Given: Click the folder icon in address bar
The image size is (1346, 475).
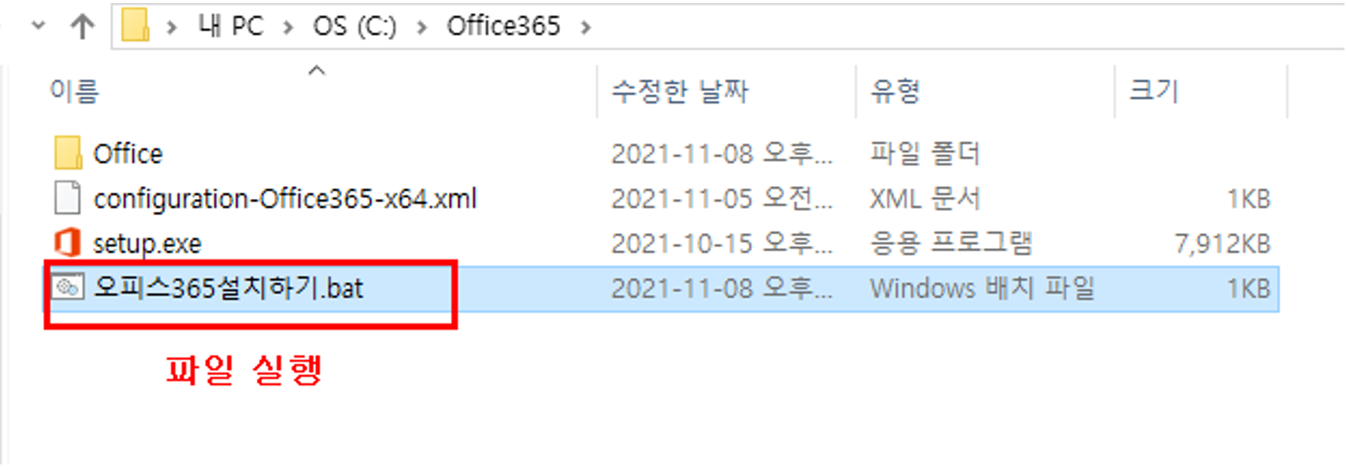Looking at the screenshot, I should pyautogui.click(x=136, y=26).
